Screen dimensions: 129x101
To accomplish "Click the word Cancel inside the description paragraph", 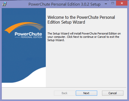I will point(102,37).
